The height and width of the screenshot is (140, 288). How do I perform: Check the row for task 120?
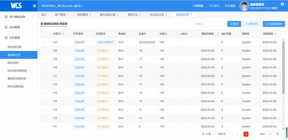pyautogui.click(x=44, y=51)
